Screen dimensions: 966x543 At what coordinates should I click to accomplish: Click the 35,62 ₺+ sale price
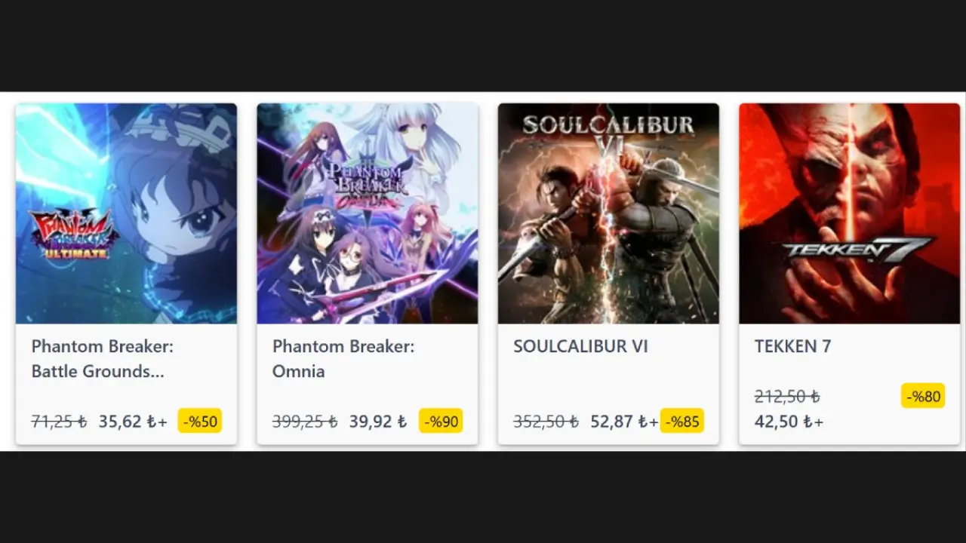point(133,421)
